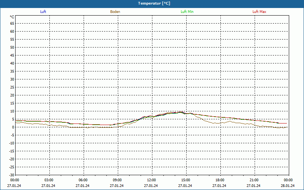Screen dimensions: 304x190
Task: Click the -5 value on the y-axis
Action: click(x=13, y=135)
